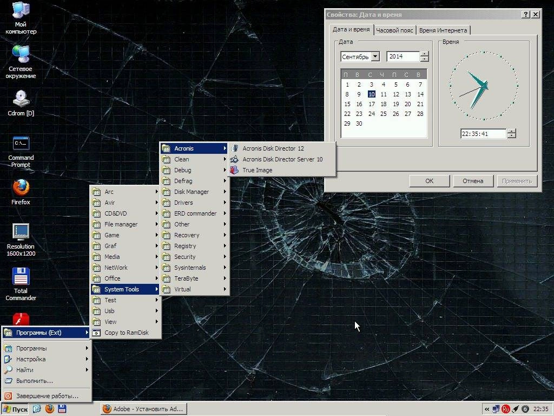Open the month dropdown showing Сентябрь
The image size is (554, 416).
click(375, 56)
